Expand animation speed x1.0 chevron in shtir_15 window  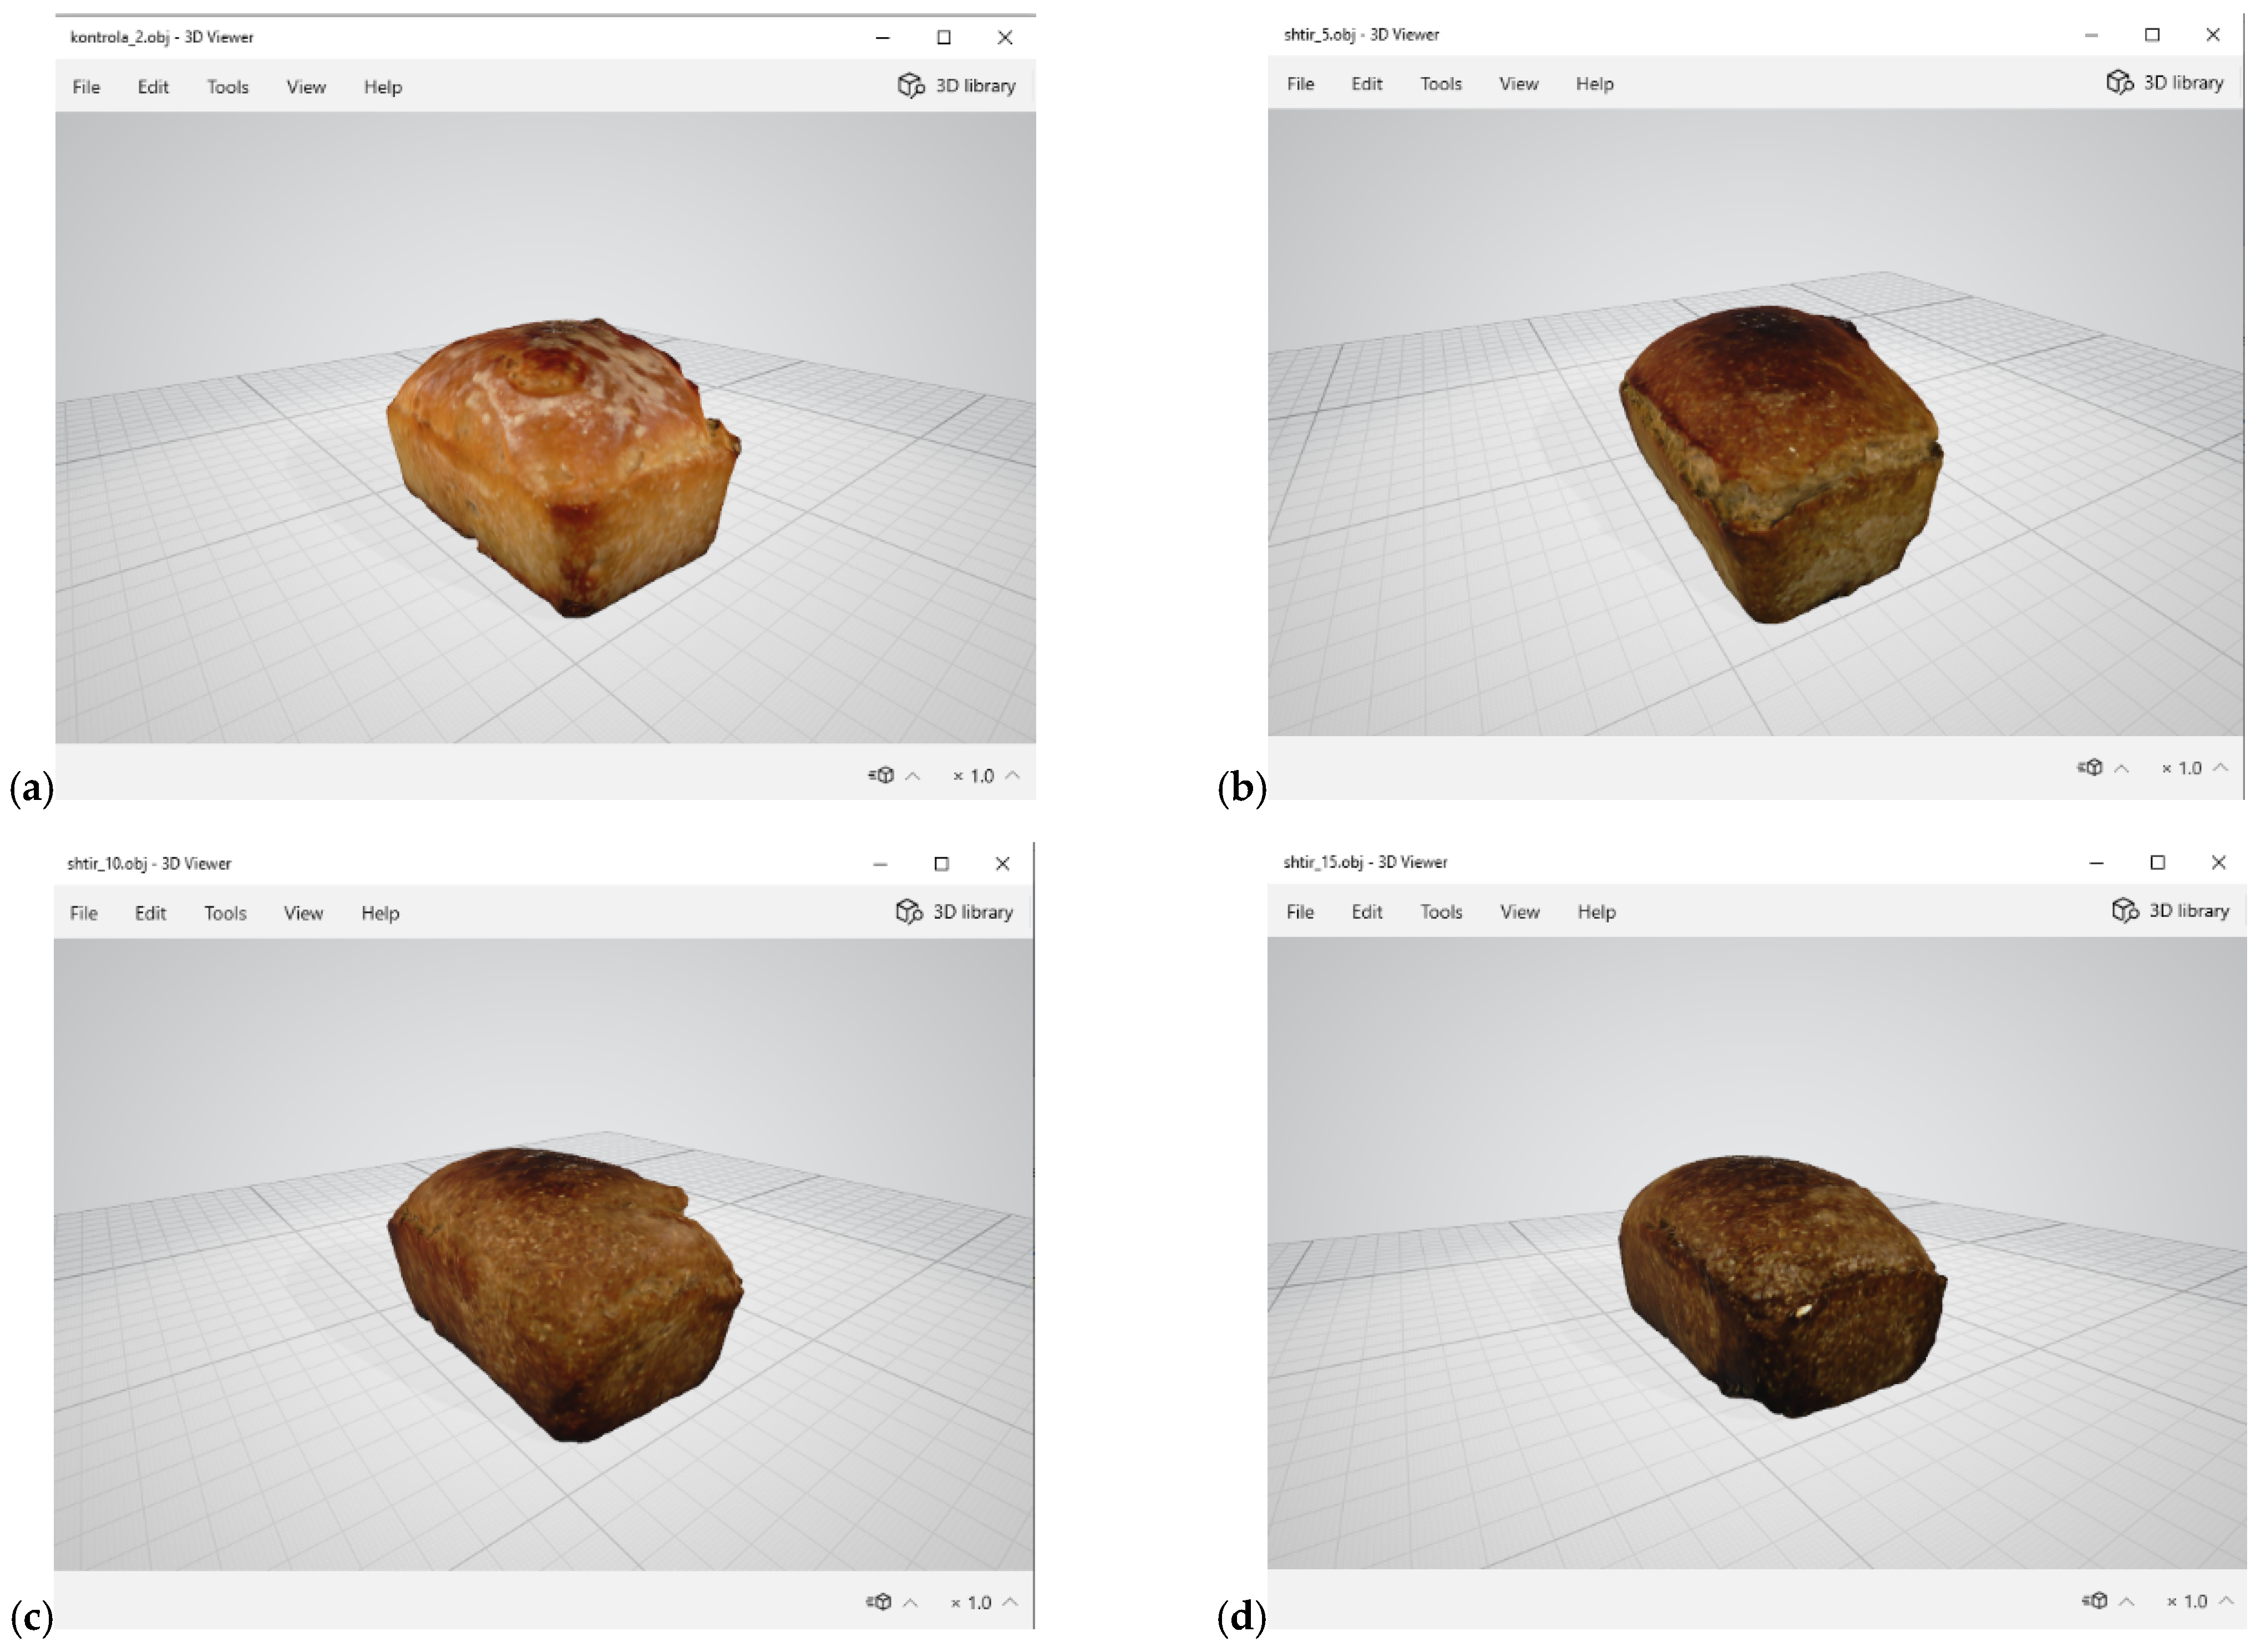(2226, 1601)
